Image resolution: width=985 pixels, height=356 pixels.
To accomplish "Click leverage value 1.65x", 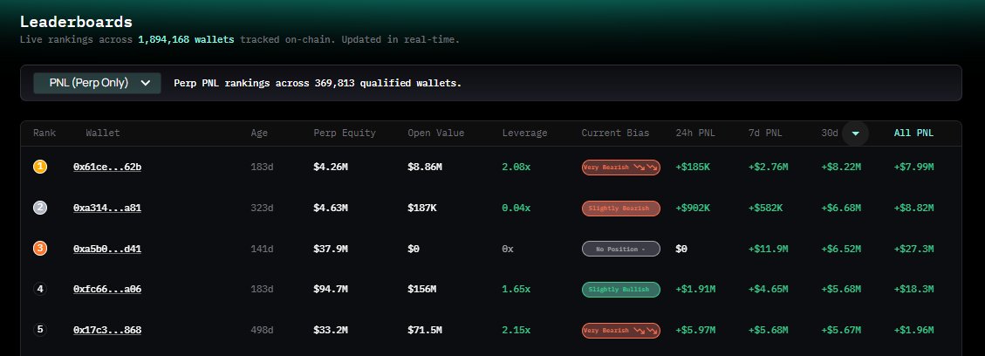I will click(516, 290).
